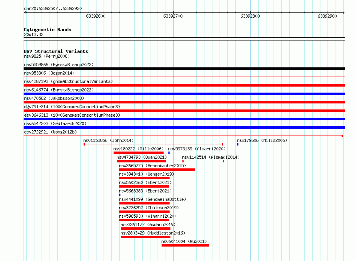Click the 20q13.33 cytogenetic band label
This screenshot has width=356, height=261.
[34, 34]
